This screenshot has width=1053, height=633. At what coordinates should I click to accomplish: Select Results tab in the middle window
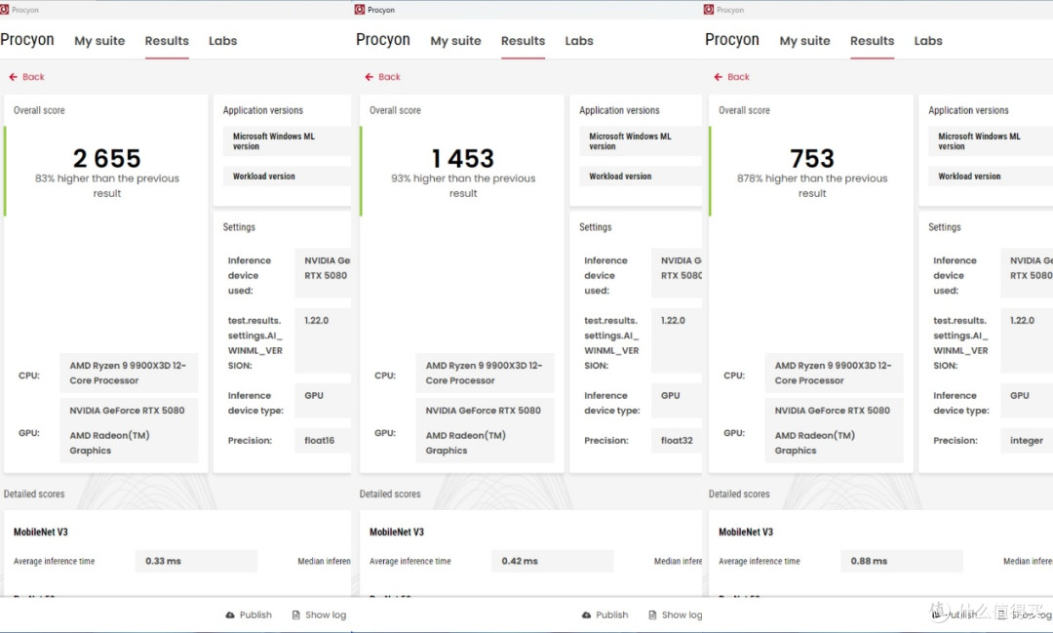[524, 41]
